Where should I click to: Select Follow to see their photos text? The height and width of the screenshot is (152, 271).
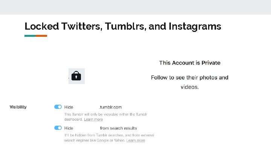point(190,78)
